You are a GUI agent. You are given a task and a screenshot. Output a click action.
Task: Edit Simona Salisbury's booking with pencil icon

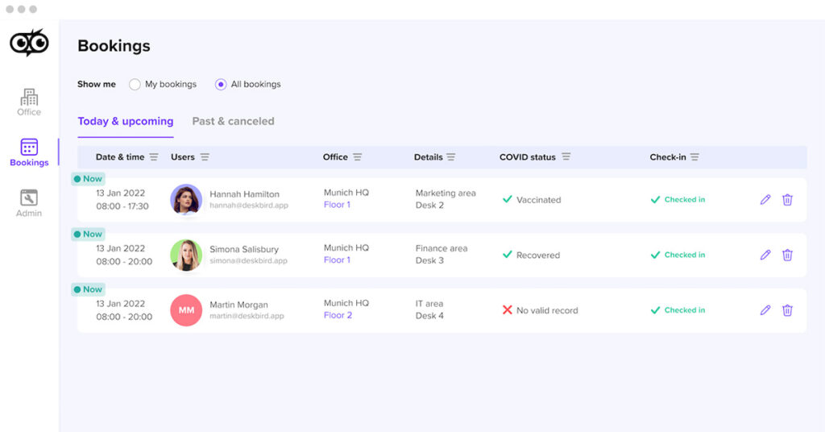click(x=765, y=255)
